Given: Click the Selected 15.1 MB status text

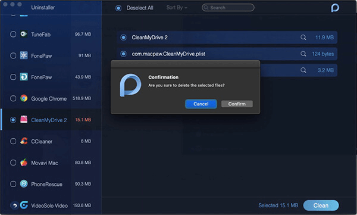Looking at the screenshot, I should 278,205.
